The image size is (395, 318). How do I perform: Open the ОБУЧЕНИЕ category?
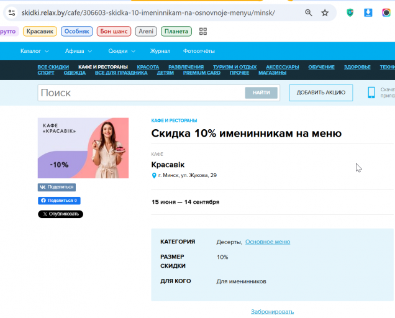322,67
